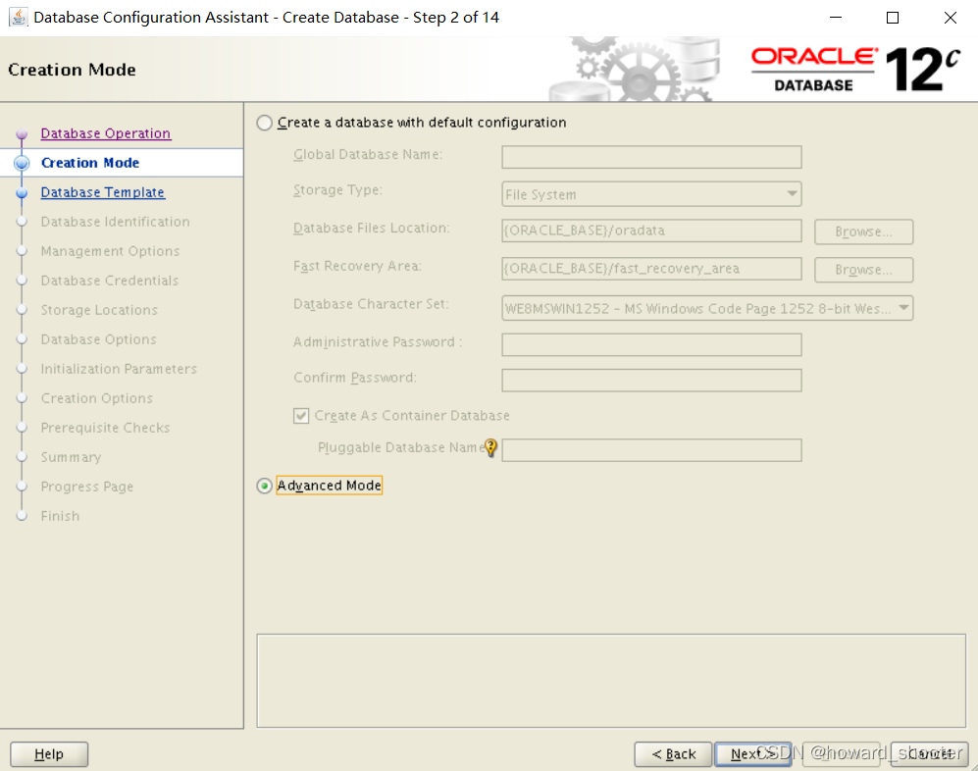978x771 pixels.
Task: Browse for the Database Files Location
Action: 862,231
